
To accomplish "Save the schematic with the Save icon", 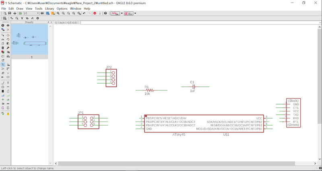I will point(9,13).
